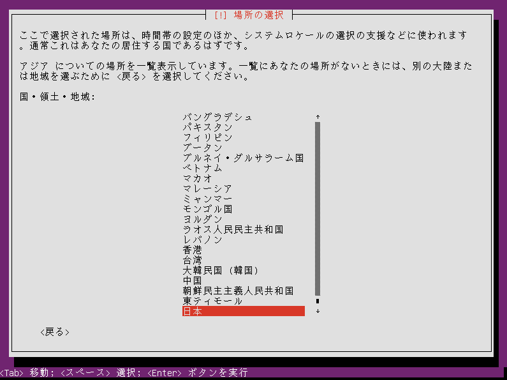Viewport: 507px width, 380px height.
Task: Choose ヨルダン from the countries
Action: [x=244, y=219]
